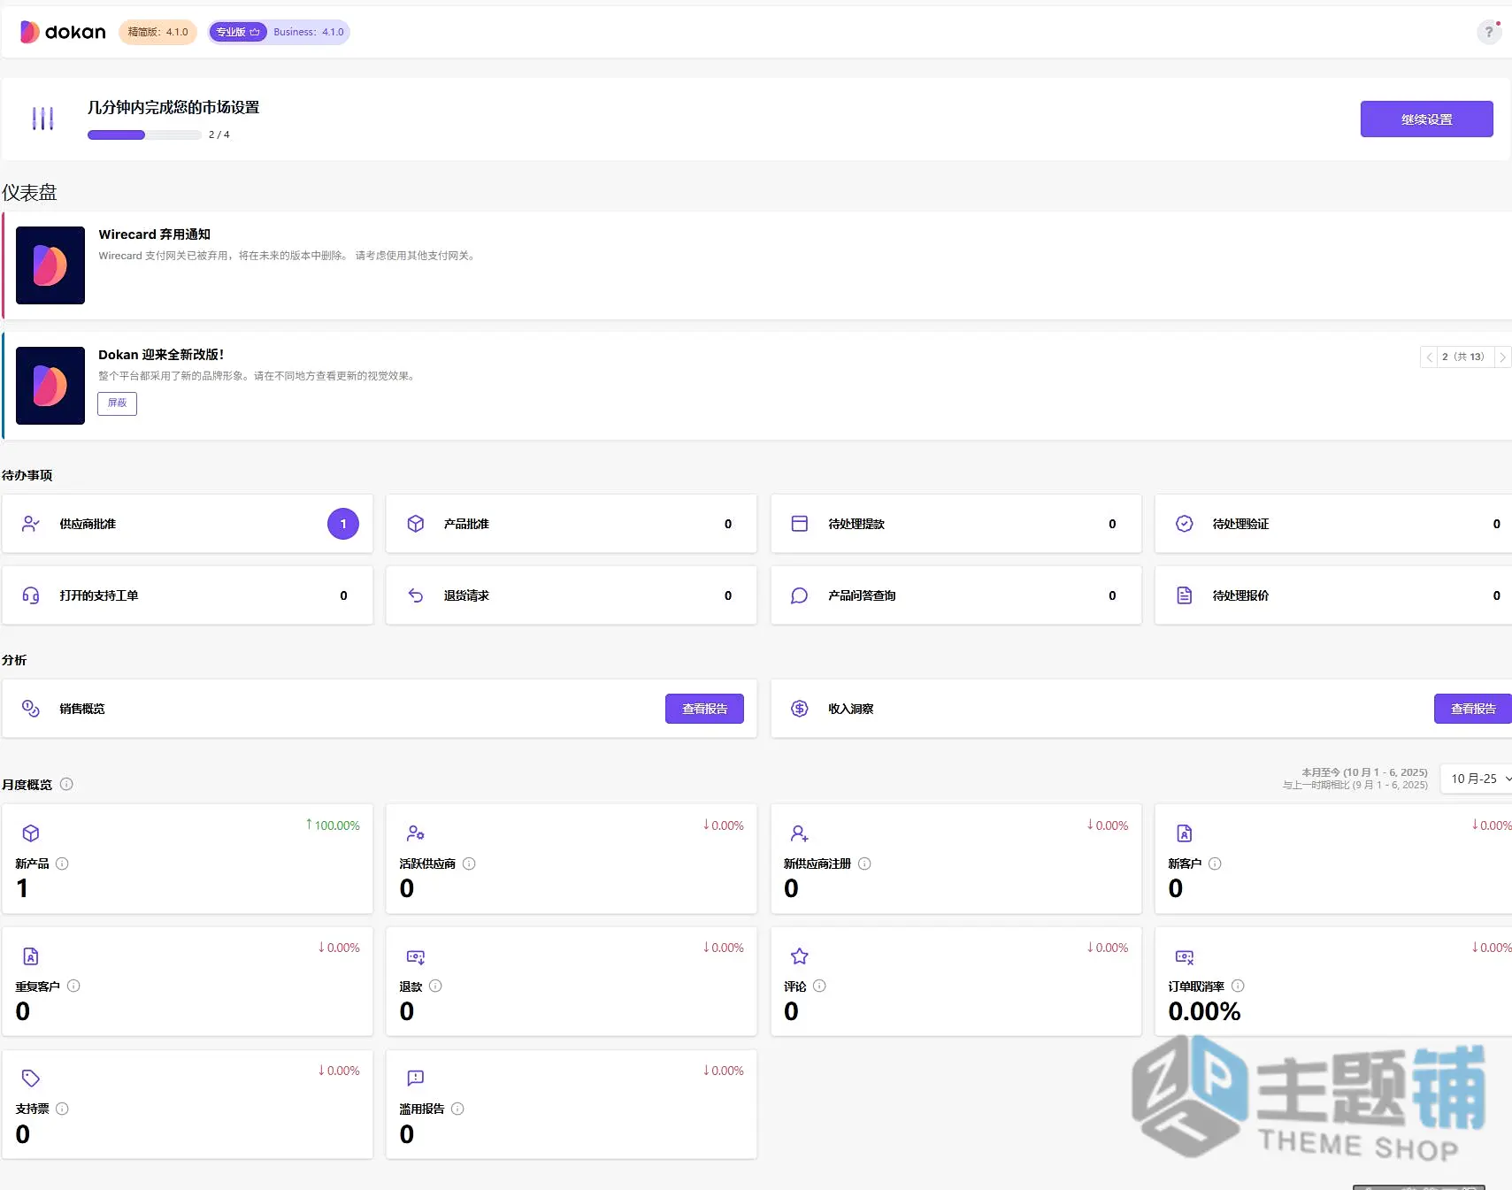The height and width of the screenshot is (1190, 1512).
Task: Click the 屏蔽 dismiss button
Action: [117, 403]
